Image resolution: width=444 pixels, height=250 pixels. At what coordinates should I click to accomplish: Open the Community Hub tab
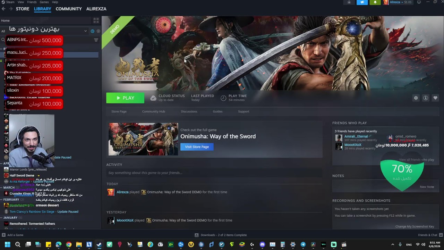(154, 111)
